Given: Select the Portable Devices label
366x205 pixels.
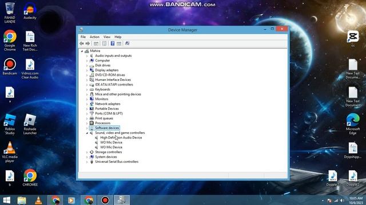Looking at the screenshot, I should 107,109.
